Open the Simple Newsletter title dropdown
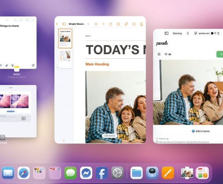The width and height of the screenshot is (223, 184). tap(88, 24)
